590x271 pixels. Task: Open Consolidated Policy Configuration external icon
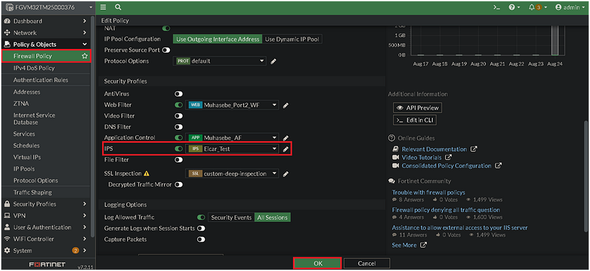point(498,166)
